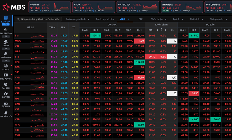Click VRE sell volume 10,30
The width and height of the screenshot is (232, 140).
point(194,93)
